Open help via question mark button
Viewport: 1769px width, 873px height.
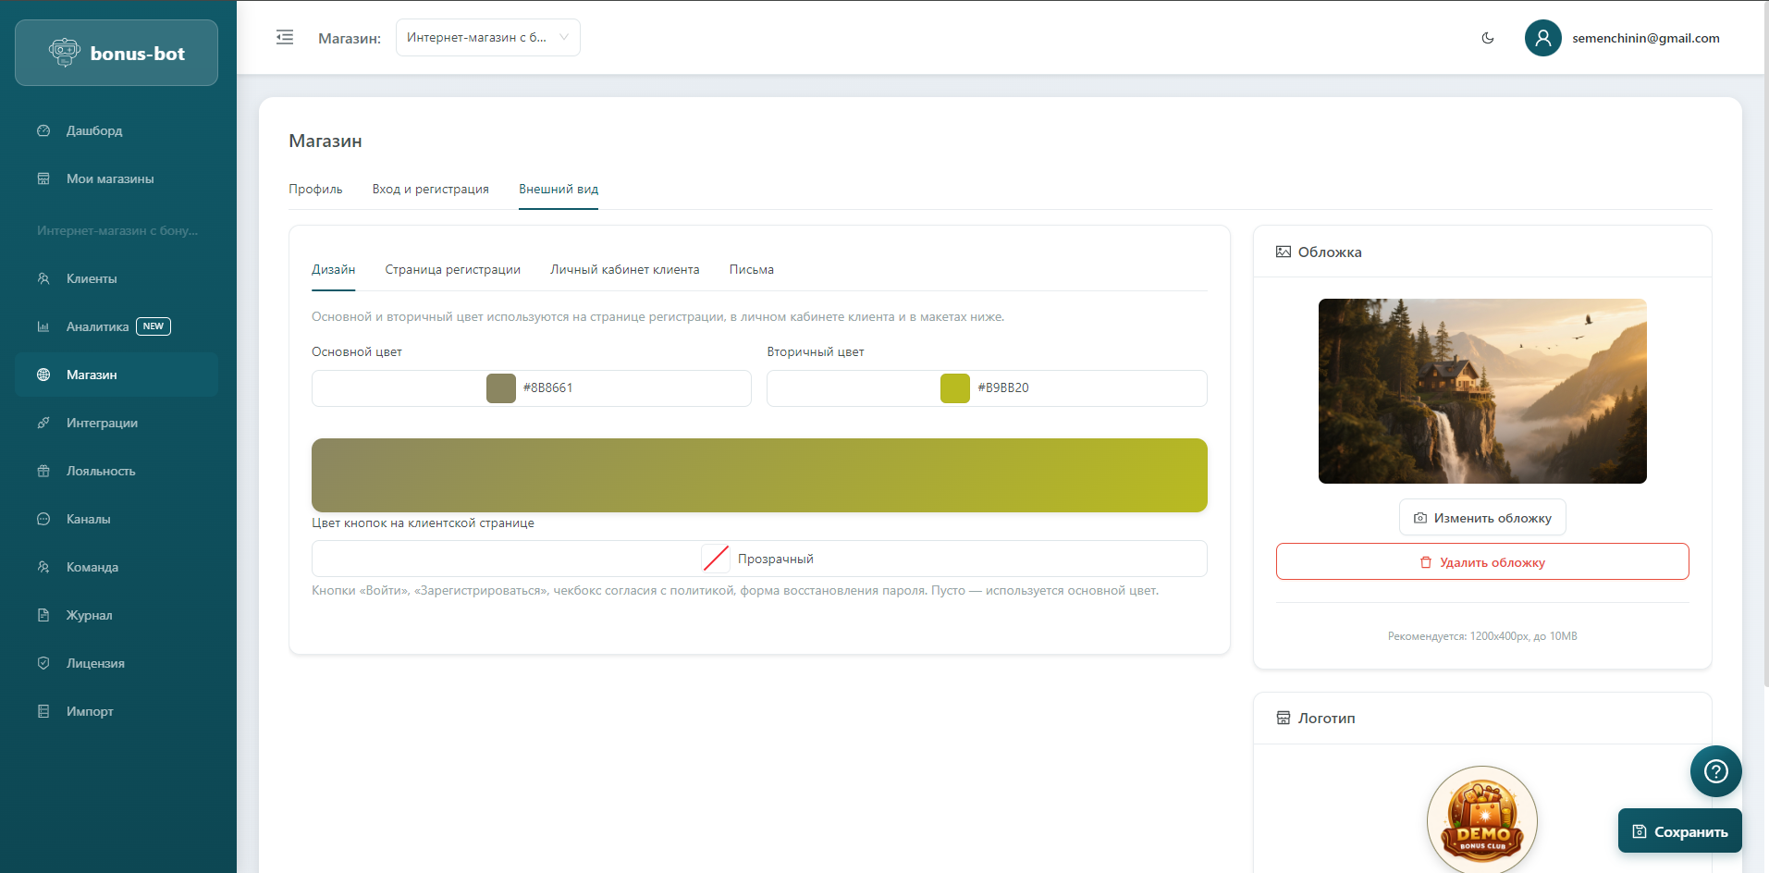(1715, 771)
